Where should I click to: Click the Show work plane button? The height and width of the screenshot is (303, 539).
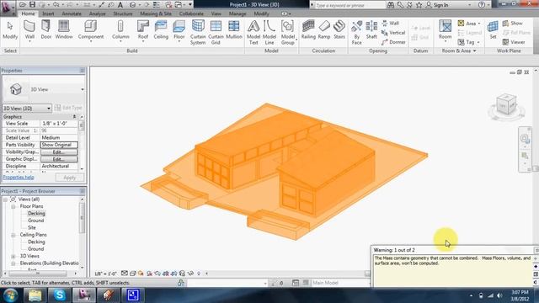pos(513,23)
